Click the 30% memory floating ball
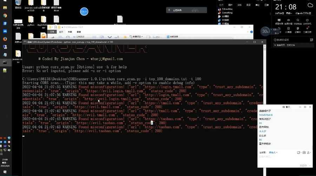 pyautogui.click(x=265, y=31)
